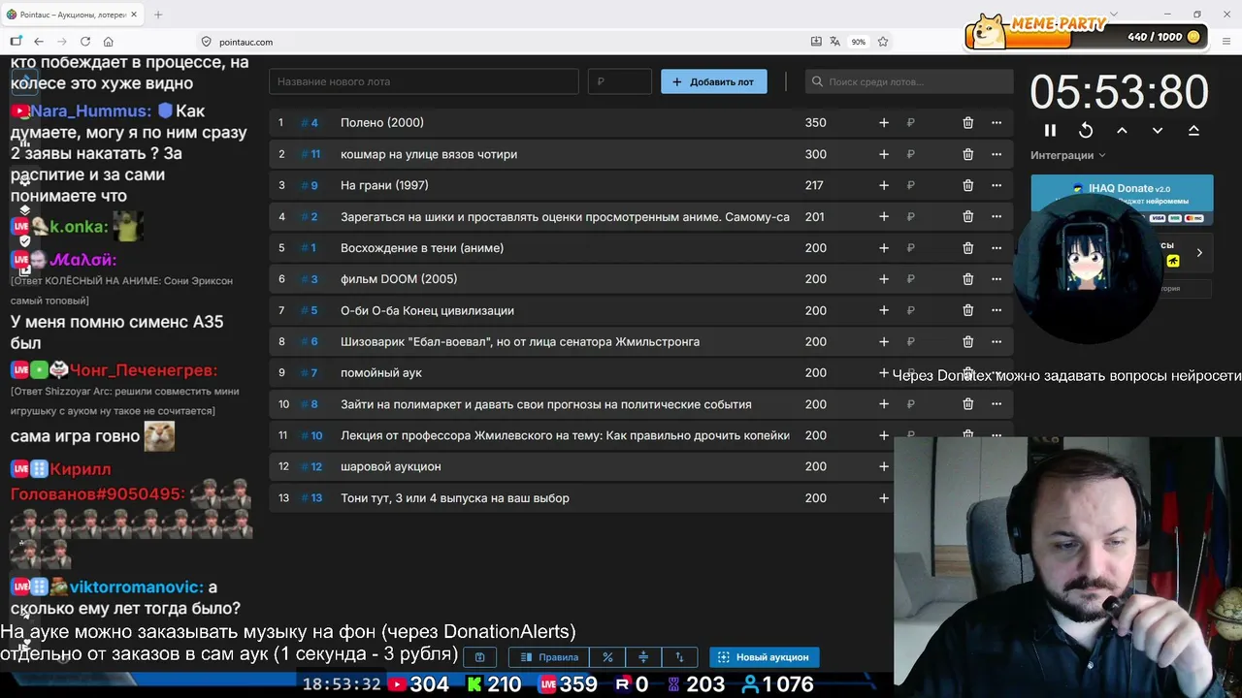1242x698 pixels.
Task: Focus the Поиск среди лотов search box
Action: 909,81
